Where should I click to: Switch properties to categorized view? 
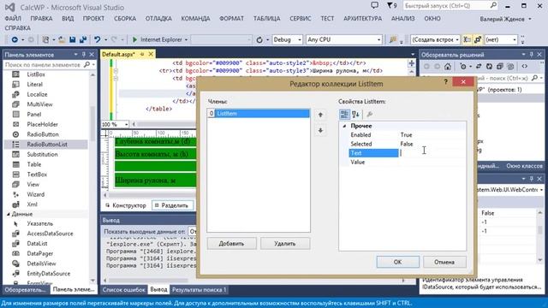point(344,114)
